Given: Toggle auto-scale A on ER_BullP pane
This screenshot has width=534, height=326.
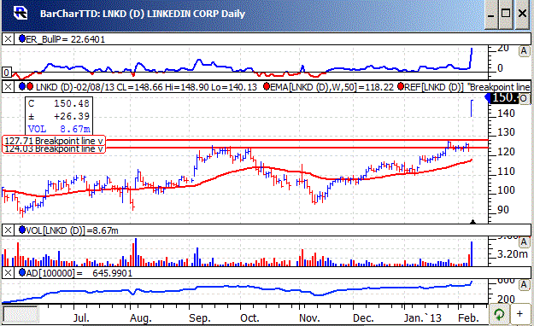Looking at the screenshot, I should (x=524, y=51).
